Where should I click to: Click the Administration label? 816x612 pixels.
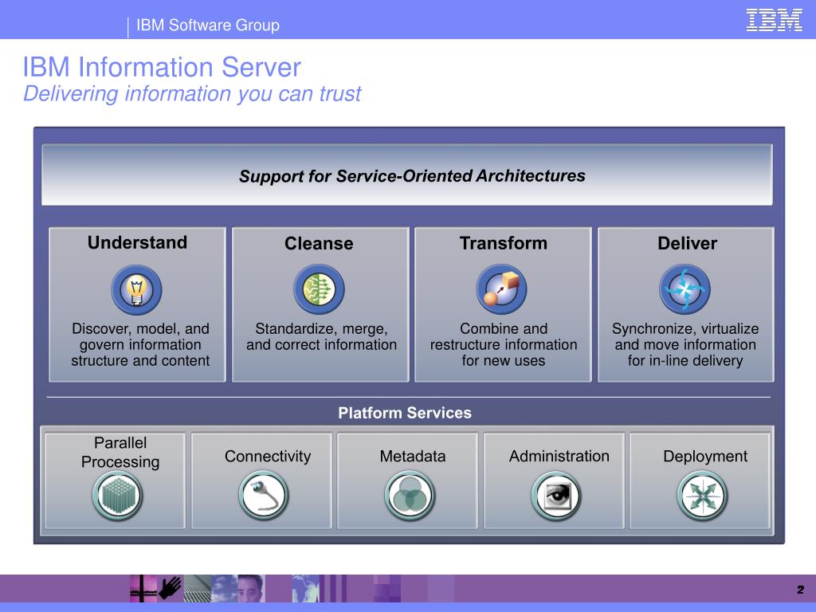[559, 457]
